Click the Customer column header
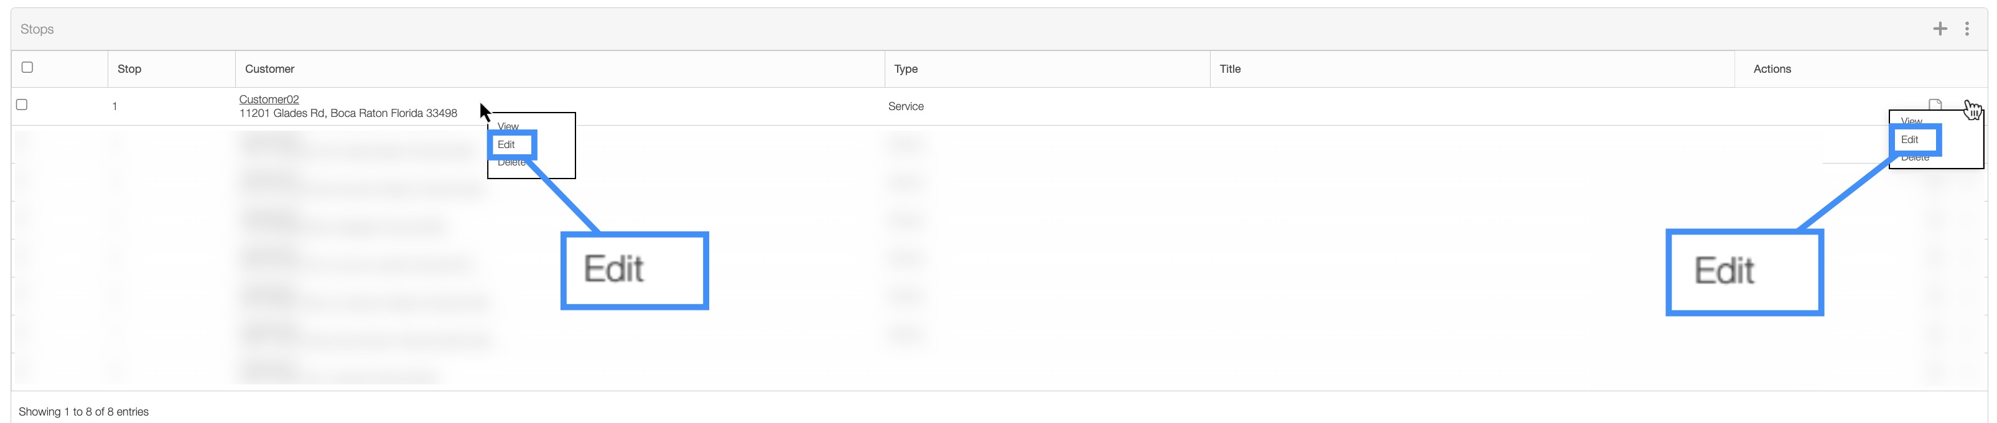1997x423 pixels. coord(270,69)
